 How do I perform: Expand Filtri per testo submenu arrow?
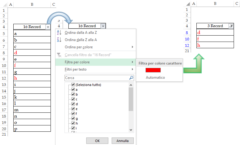(133, 69)
